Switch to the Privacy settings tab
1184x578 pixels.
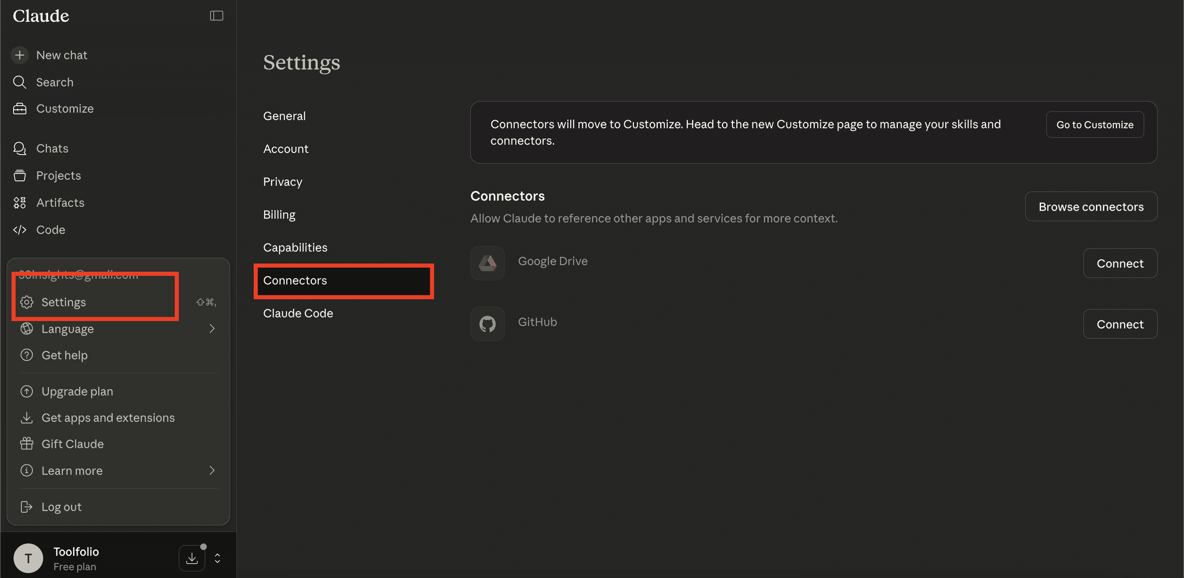pos(283,182)
